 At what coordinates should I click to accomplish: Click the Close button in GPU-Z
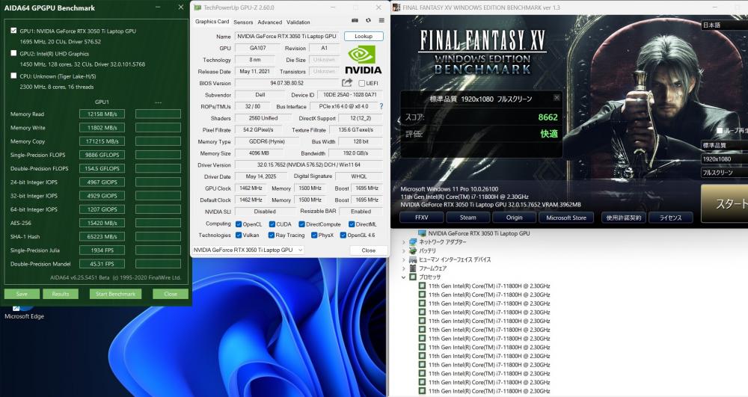368,250
